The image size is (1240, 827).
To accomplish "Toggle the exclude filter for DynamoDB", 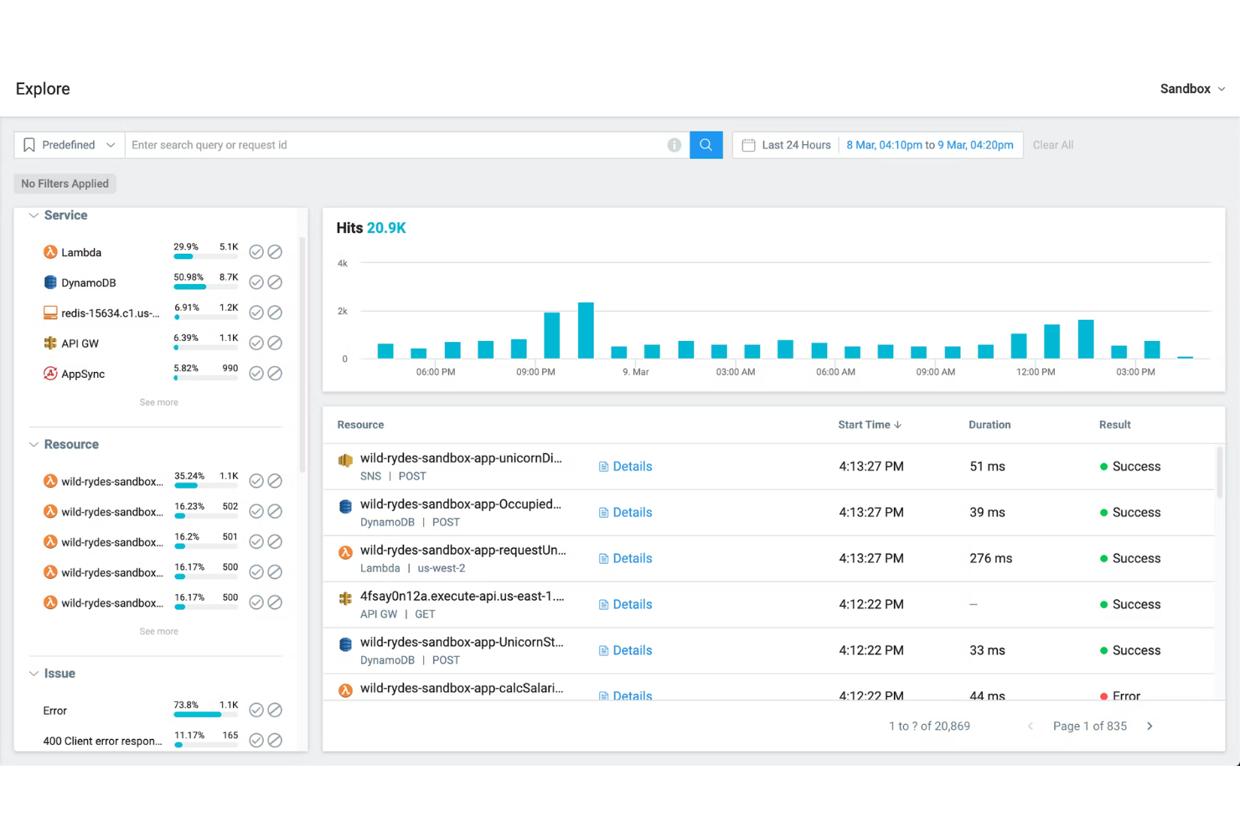I will (x=275, y=282).
